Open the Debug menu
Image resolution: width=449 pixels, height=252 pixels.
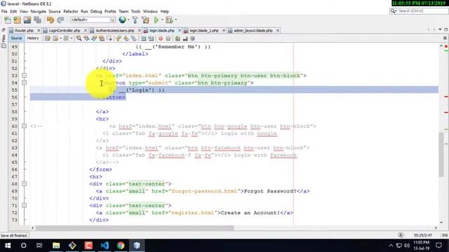point(96,11)
